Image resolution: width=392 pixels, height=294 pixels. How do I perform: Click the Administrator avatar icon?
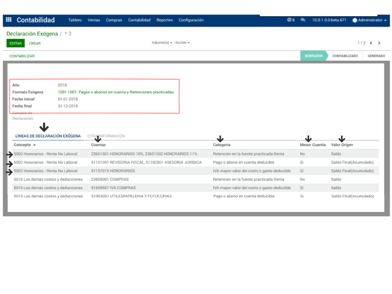click(354, 20)
